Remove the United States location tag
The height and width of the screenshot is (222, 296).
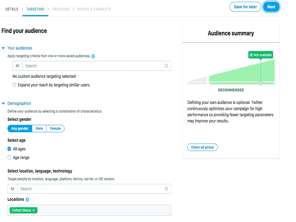[x=33, y=210]
